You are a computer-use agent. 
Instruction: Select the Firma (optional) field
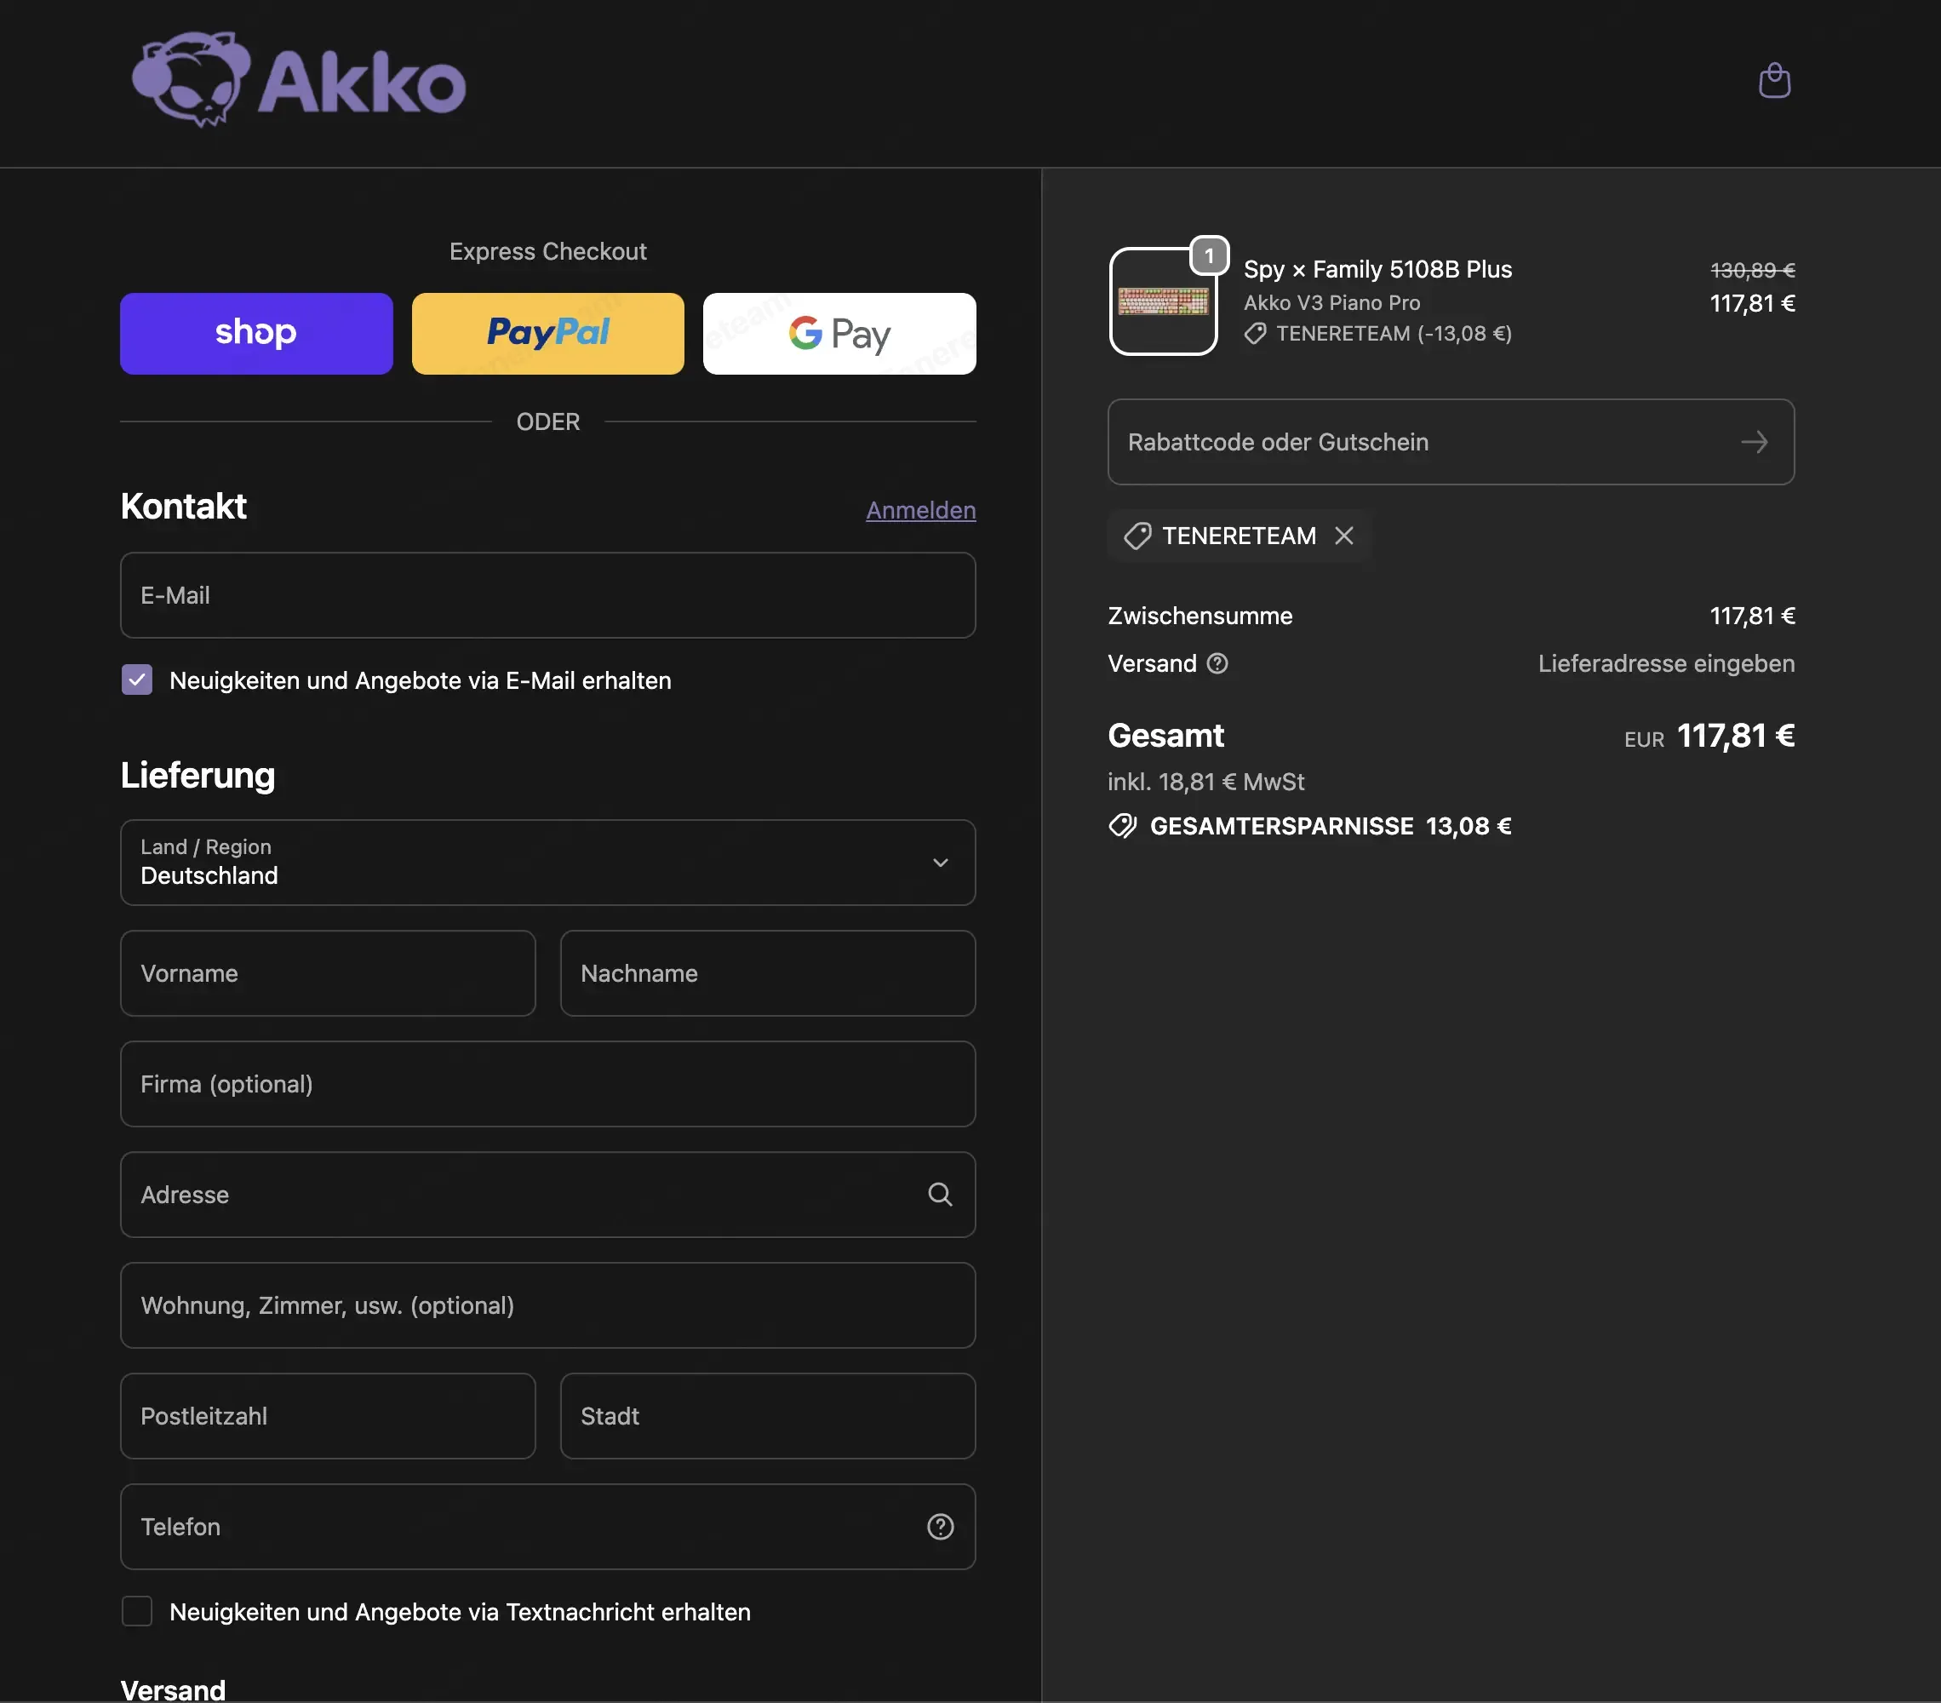tap(548, 1084)
